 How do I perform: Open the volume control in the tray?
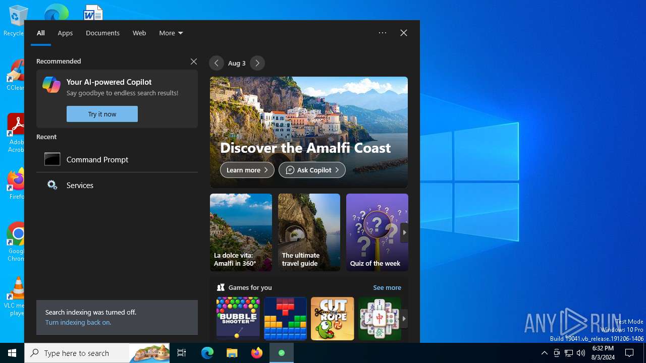(x=581, y=353)
